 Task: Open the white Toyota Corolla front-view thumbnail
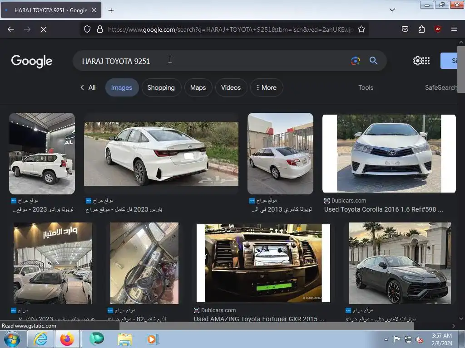pyautogui.click(x=389, y=154)
